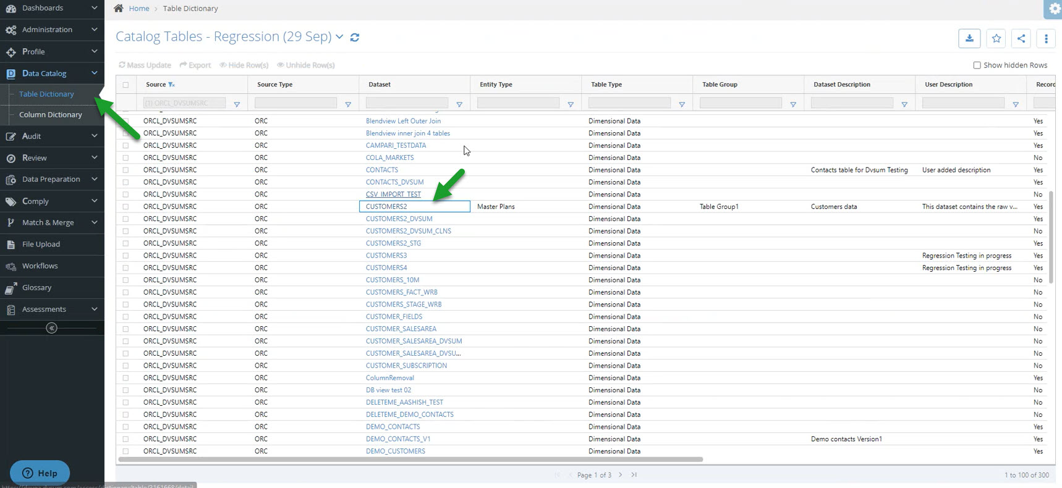Image resolution: width=1062 pixels, height=488 pixels.
Task: Open the Comply menu item
Action: (52, 201)
